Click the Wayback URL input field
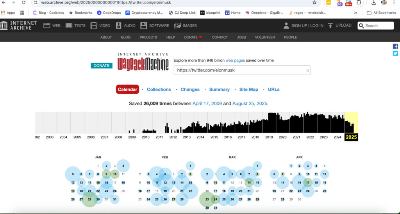The width and height of the screenshot is (400, 214). point(242,70)
